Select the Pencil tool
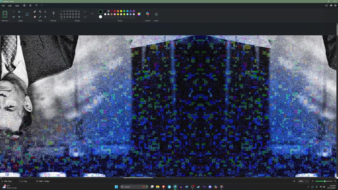Viewport: 338px width, 190px height. [35, 12]
